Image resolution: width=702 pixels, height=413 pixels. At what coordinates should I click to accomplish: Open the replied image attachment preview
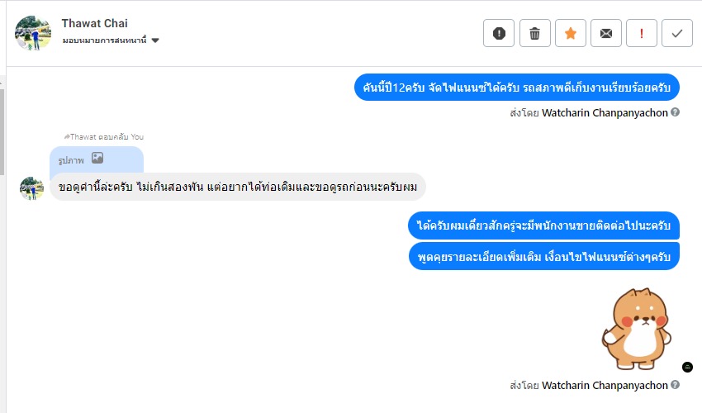[x=97, y=159]
